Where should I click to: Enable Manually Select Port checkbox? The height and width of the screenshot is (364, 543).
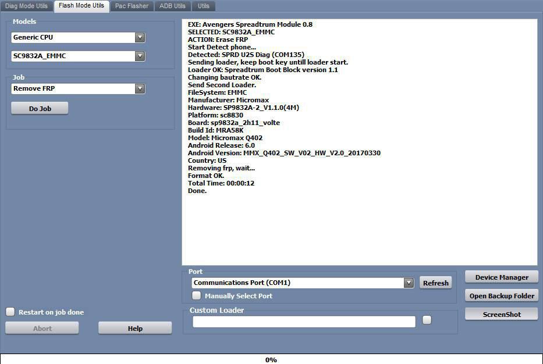197,295
